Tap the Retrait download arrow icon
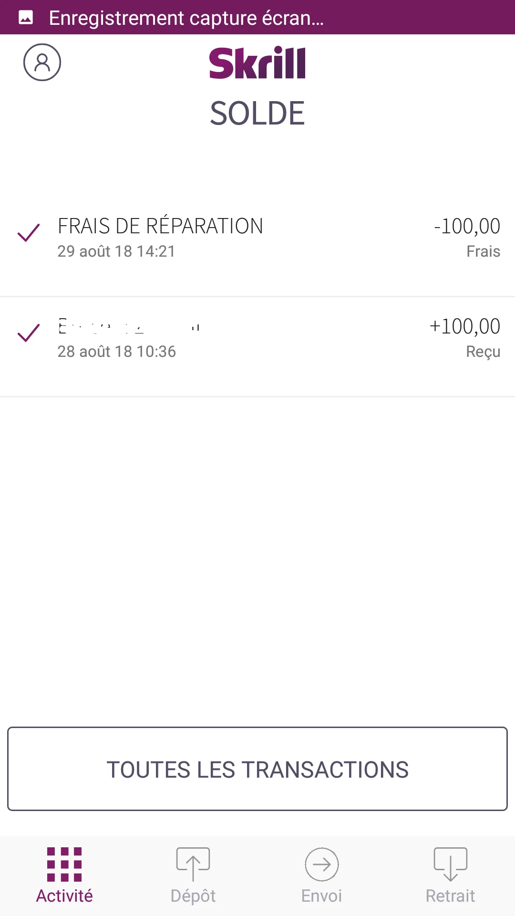 (x=450, y=864)
